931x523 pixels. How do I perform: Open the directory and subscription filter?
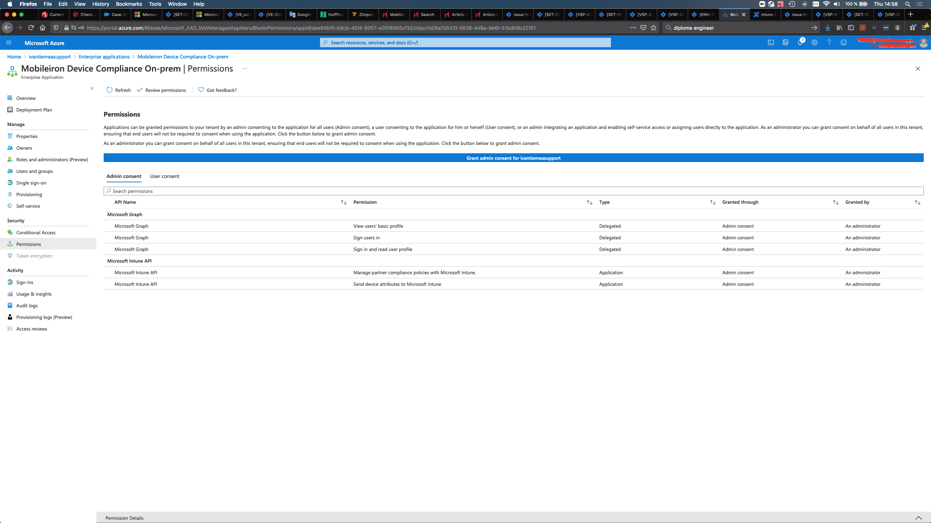click(786, 42)
